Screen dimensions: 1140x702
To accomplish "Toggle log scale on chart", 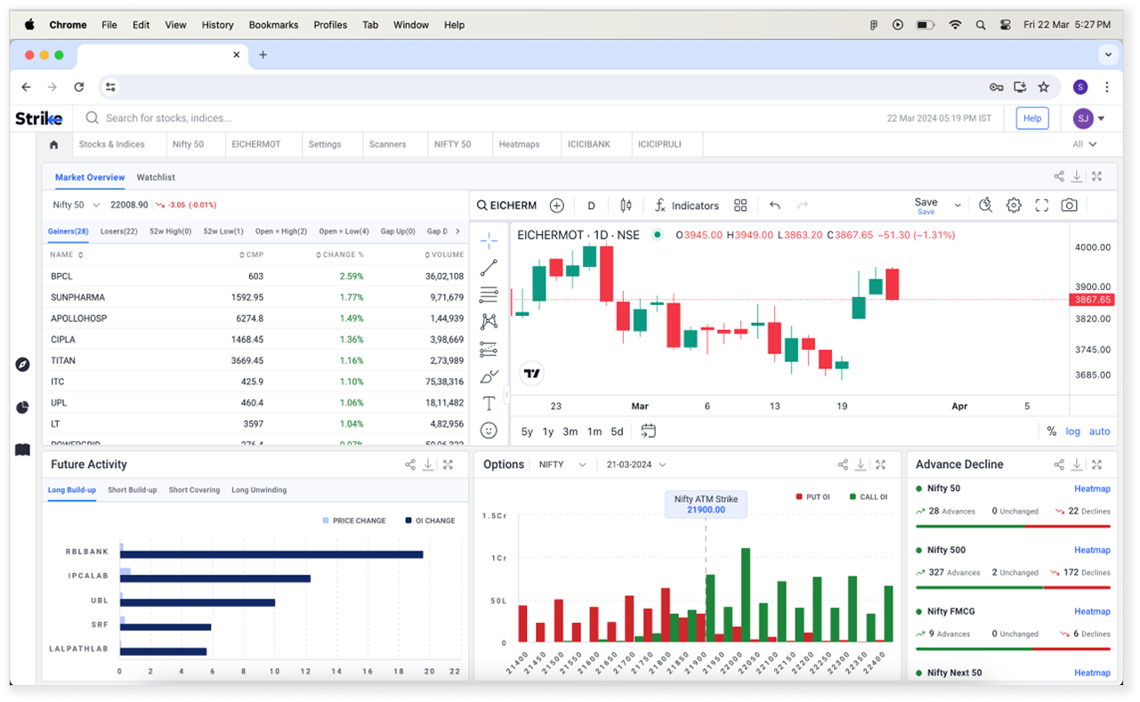I will [1073, 432].
